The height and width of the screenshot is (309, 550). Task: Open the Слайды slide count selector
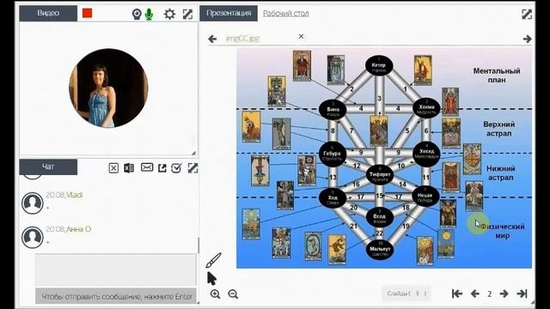[x=406, y=294]
